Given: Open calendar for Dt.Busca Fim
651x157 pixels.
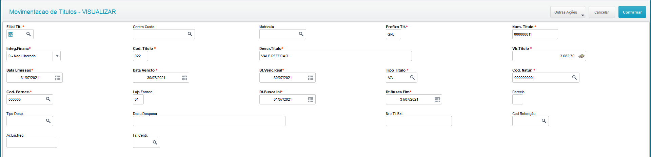Looking at the screenshot, I should point(437,99).
